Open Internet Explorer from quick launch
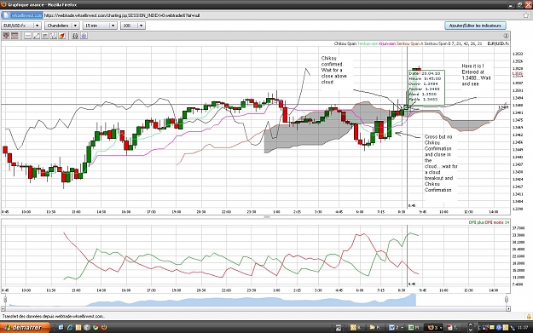 70,327
